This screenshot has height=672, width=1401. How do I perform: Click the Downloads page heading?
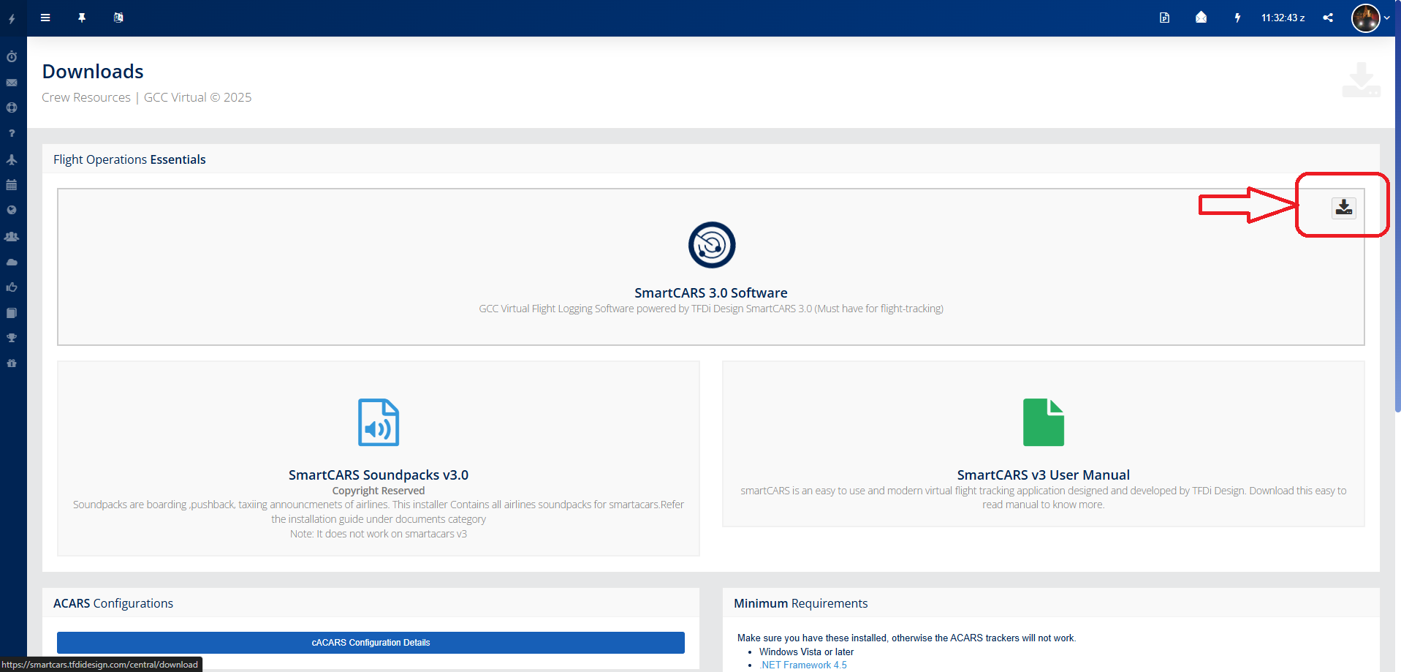point(93,71)
